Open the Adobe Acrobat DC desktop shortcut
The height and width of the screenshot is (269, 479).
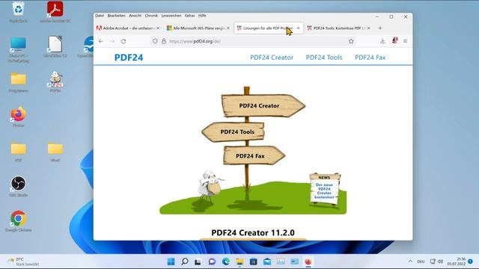[55, 12]
